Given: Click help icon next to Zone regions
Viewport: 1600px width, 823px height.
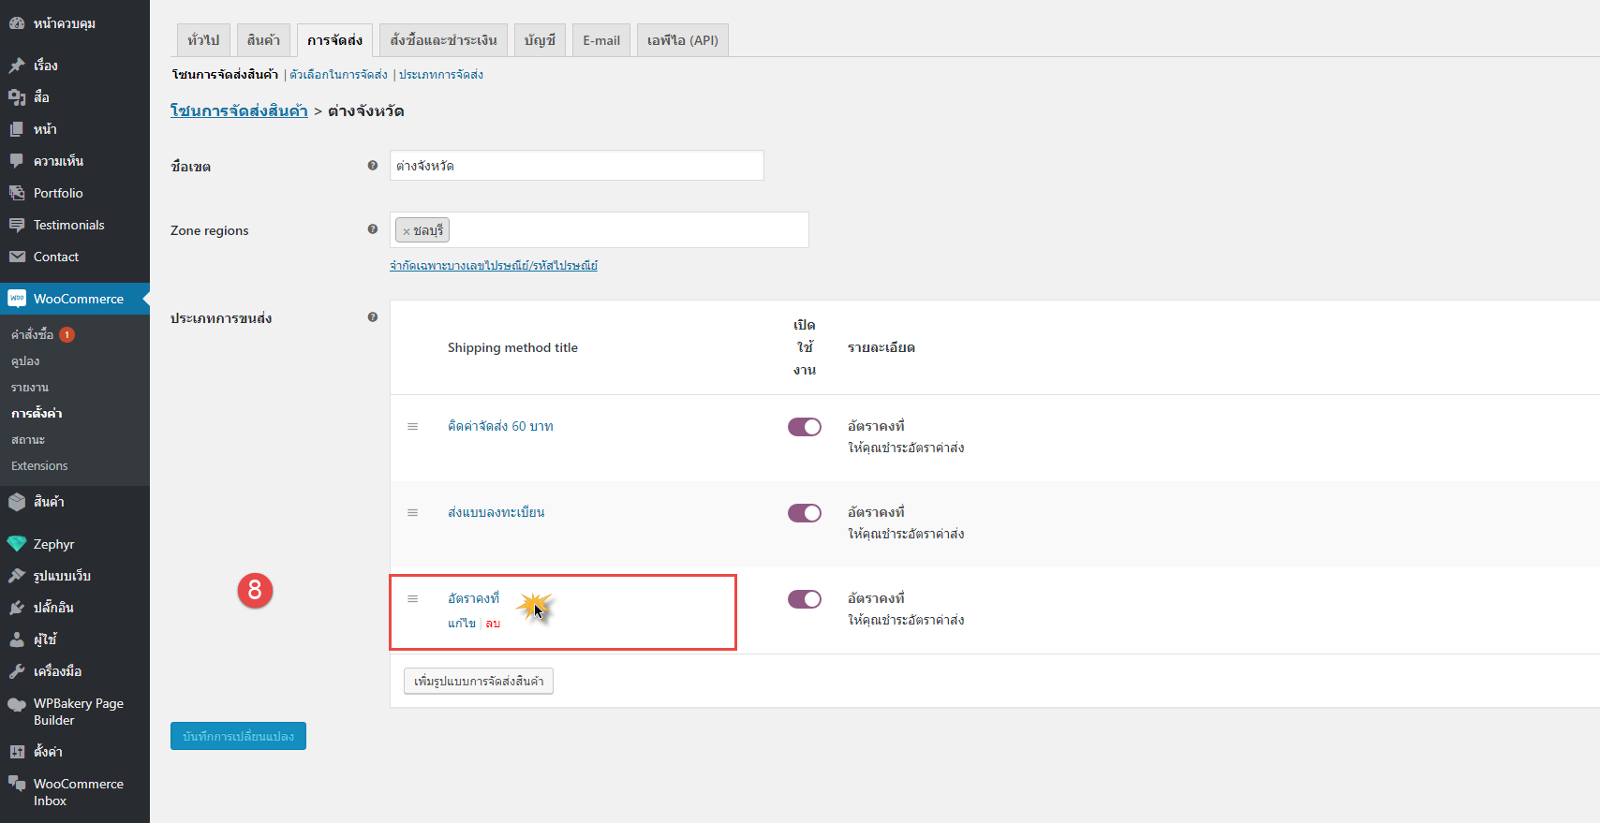Looking at the screenshot, I should click(373, 229).
